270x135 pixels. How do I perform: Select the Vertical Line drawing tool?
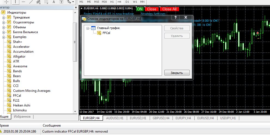coord(16,2)
